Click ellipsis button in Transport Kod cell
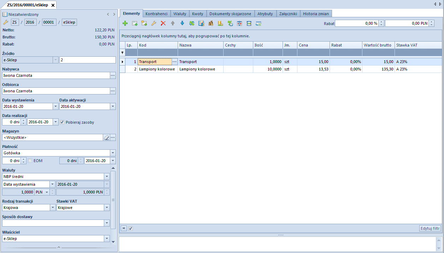This screenshot has width=444, height=253. point(174,62)
